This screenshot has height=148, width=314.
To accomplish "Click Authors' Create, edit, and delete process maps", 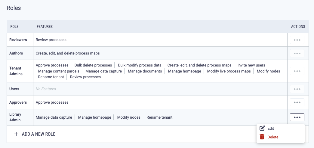I will pyautogui.click(x=68, y=53).
